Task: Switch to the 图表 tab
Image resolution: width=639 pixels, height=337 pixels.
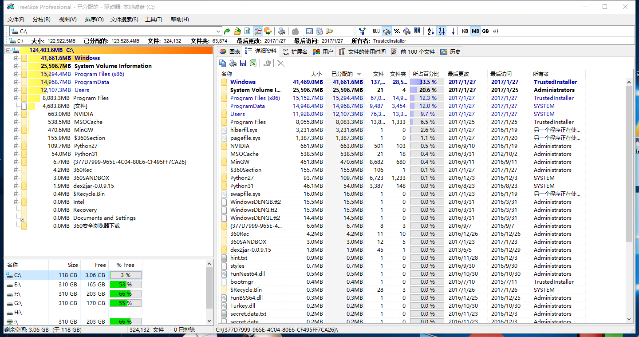Action: pos(230,52)
